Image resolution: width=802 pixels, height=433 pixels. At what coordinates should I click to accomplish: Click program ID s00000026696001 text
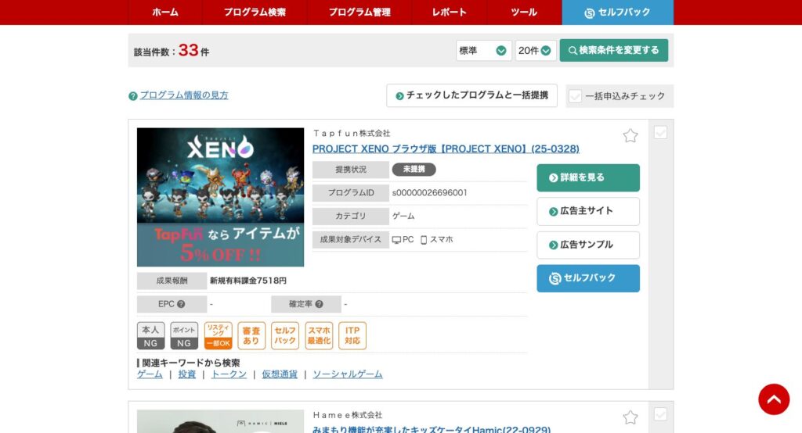pos(430,193)
